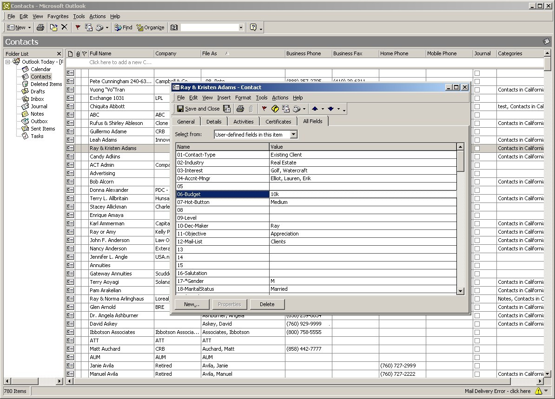Viewport: 555px width, 399px height.
Task: Click the yellow Display Map of Address icon
Action: [275, 109]
